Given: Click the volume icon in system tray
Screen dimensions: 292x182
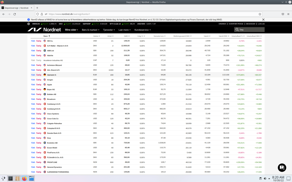Looking at the screenshot, I should [x=265, y=179].
